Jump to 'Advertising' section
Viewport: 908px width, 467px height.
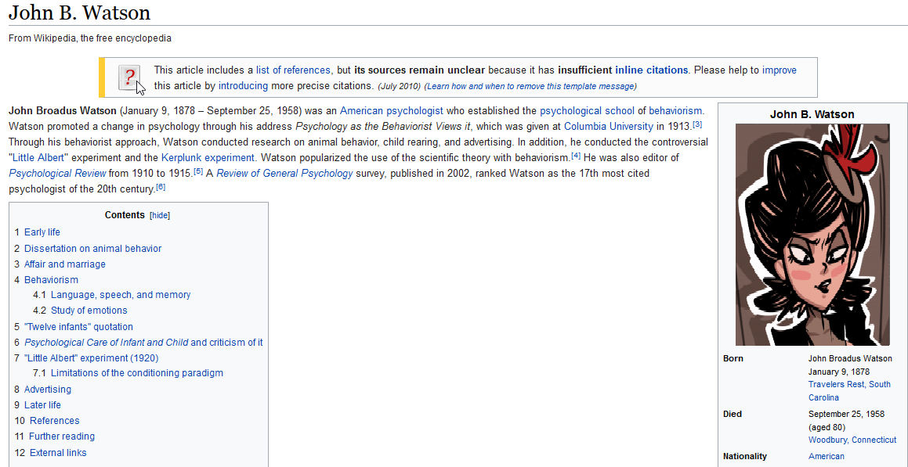point(48,389)
